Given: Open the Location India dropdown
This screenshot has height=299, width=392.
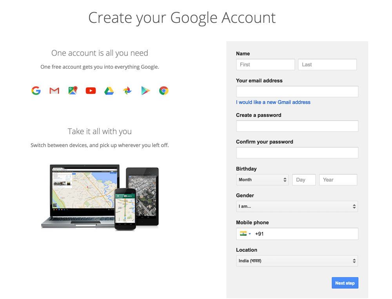Looking at the screenshot, I should coord(297,261).
